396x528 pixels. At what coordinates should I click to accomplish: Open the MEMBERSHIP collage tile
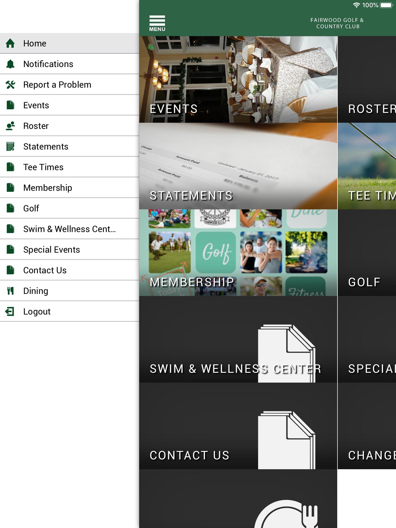tap(238, 253)
